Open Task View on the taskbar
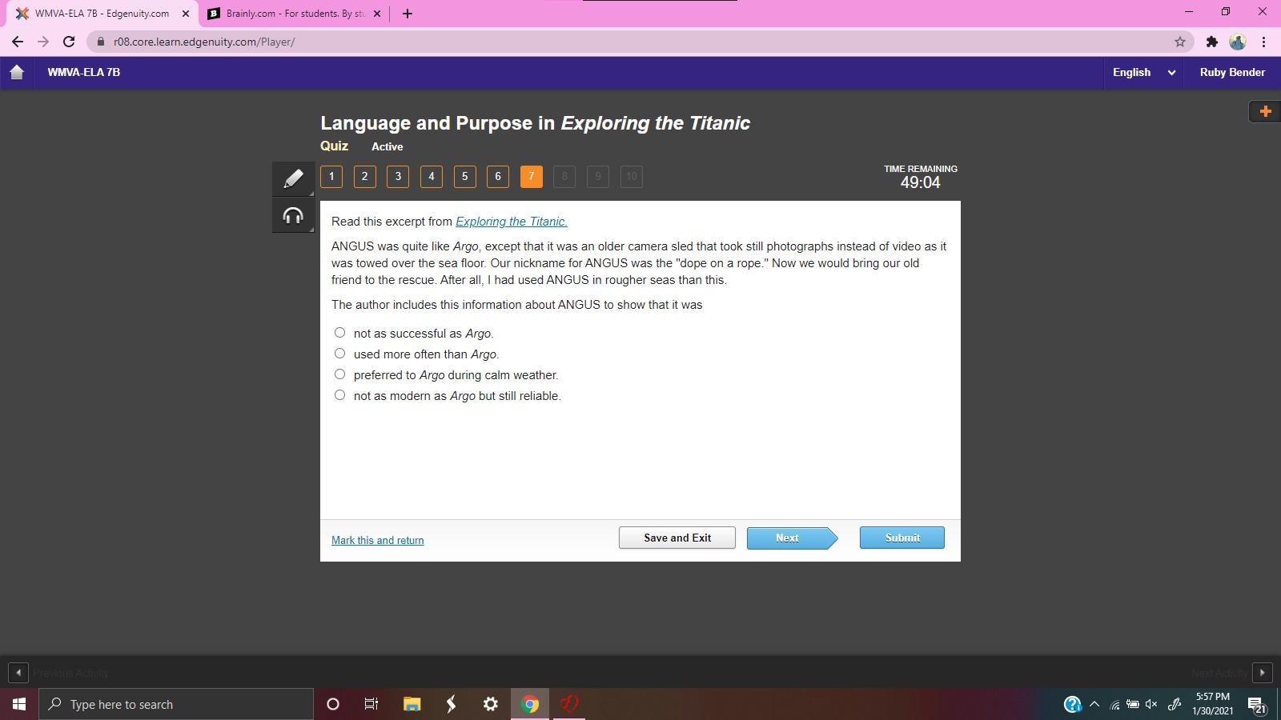The width and height of the screenshot is (1281, 720). point(371,704)
